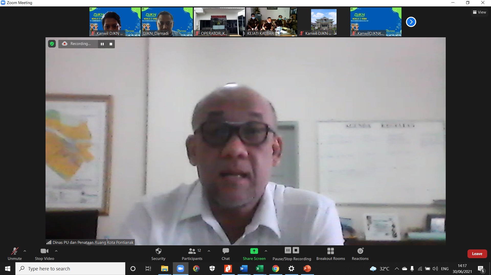Pause the recording in top-left indicator
Viewport: 491px width, 275px height.
[x=102, y=44]
